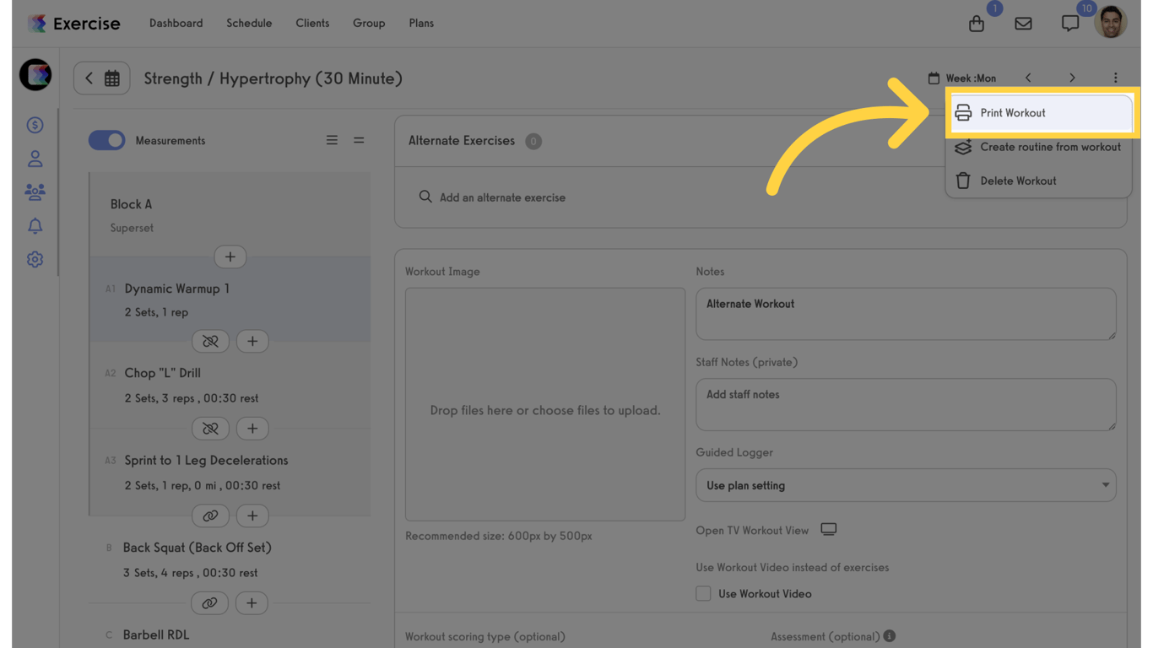Open the Group nav item
The height and width of the screenshot is (648, 1153).
[369, 24]
